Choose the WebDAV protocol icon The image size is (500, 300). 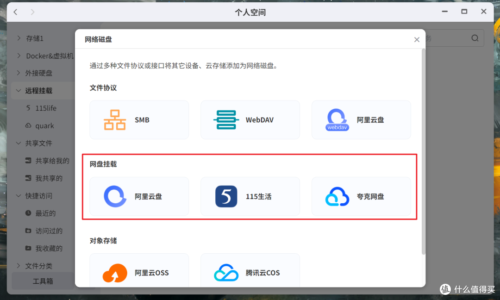[x=226, y=120]
